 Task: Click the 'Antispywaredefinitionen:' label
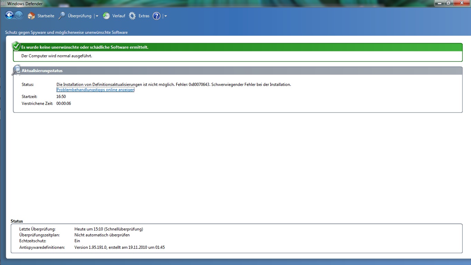point(42,247)
